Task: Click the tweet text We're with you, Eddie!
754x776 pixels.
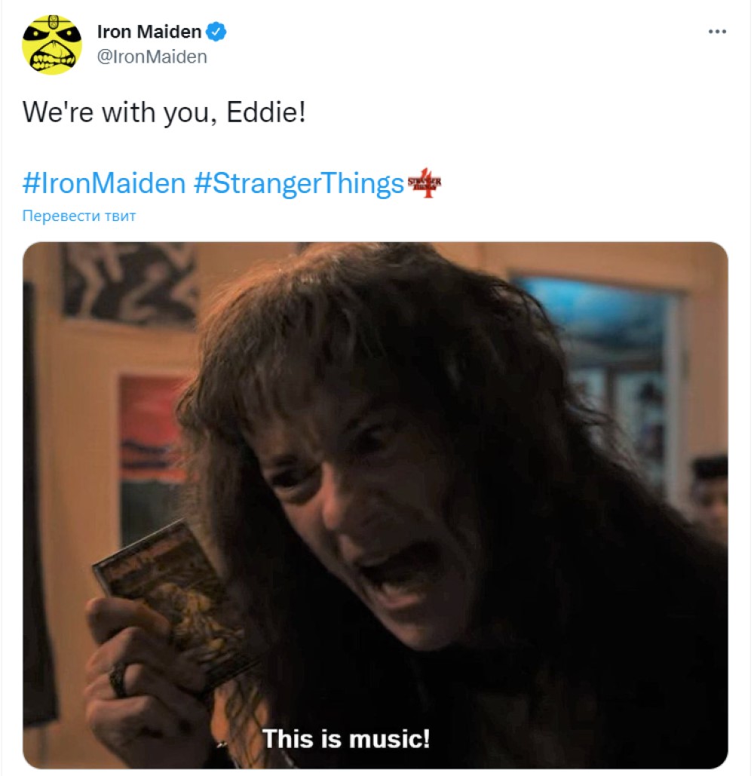Action: tap(164, 112)
